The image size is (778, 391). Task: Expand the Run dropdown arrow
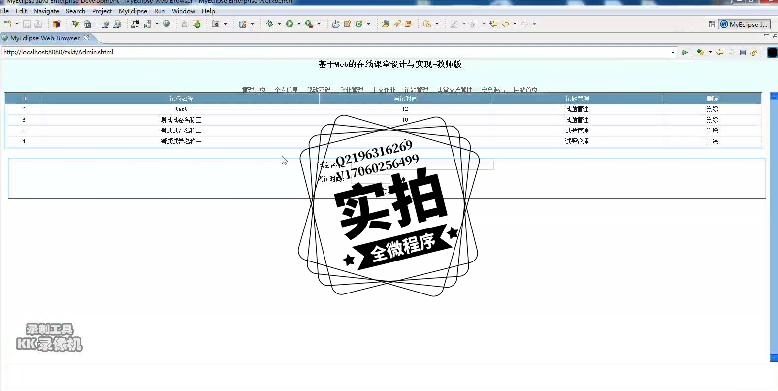[299, 24]
